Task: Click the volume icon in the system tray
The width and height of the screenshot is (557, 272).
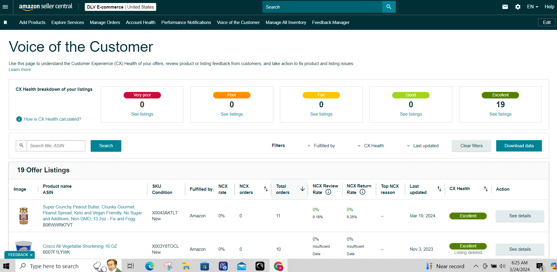Action: click(502, 266)
